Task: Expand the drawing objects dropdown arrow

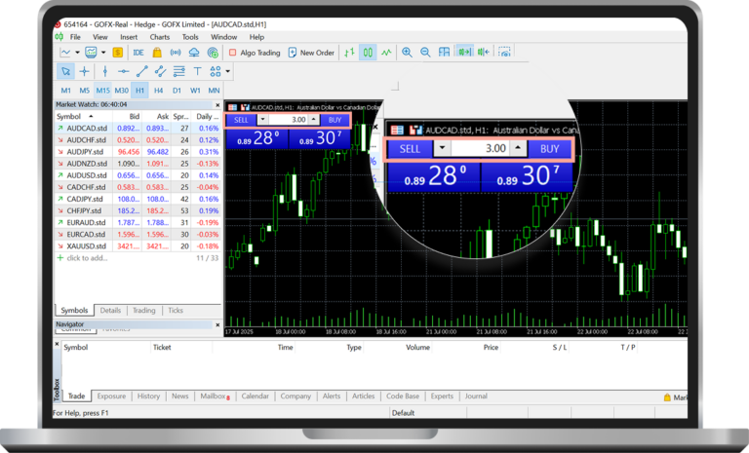Action: tap(228, 71)
